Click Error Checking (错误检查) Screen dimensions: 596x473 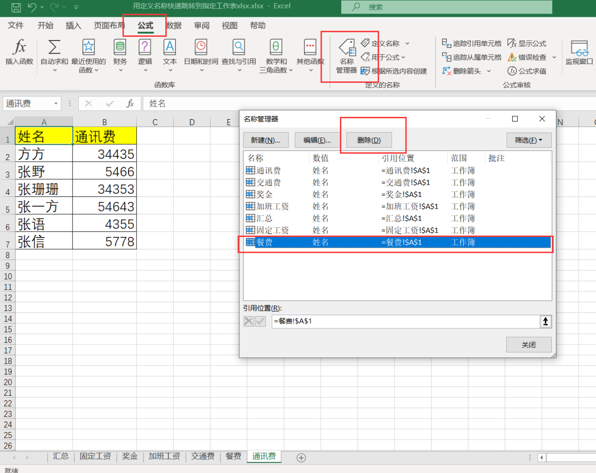[x=527, y=57]
